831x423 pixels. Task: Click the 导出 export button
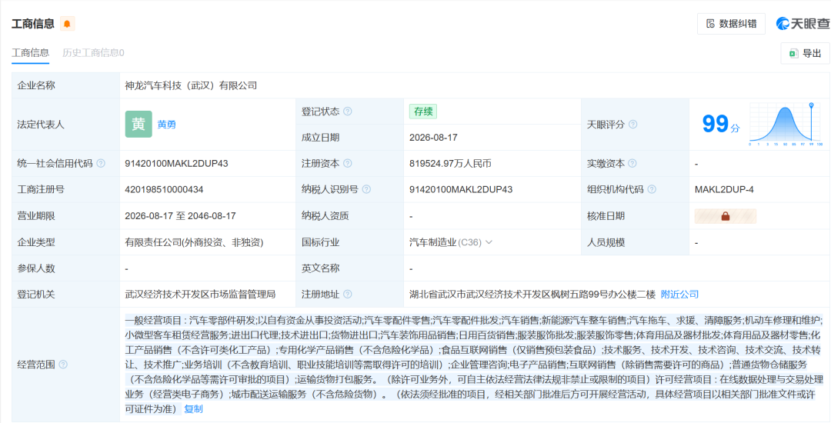click(x=805, y=54)
